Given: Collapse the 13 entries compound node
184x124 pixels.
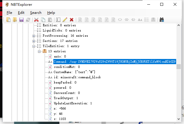Looking at the screenshot, I should [39, 51].
